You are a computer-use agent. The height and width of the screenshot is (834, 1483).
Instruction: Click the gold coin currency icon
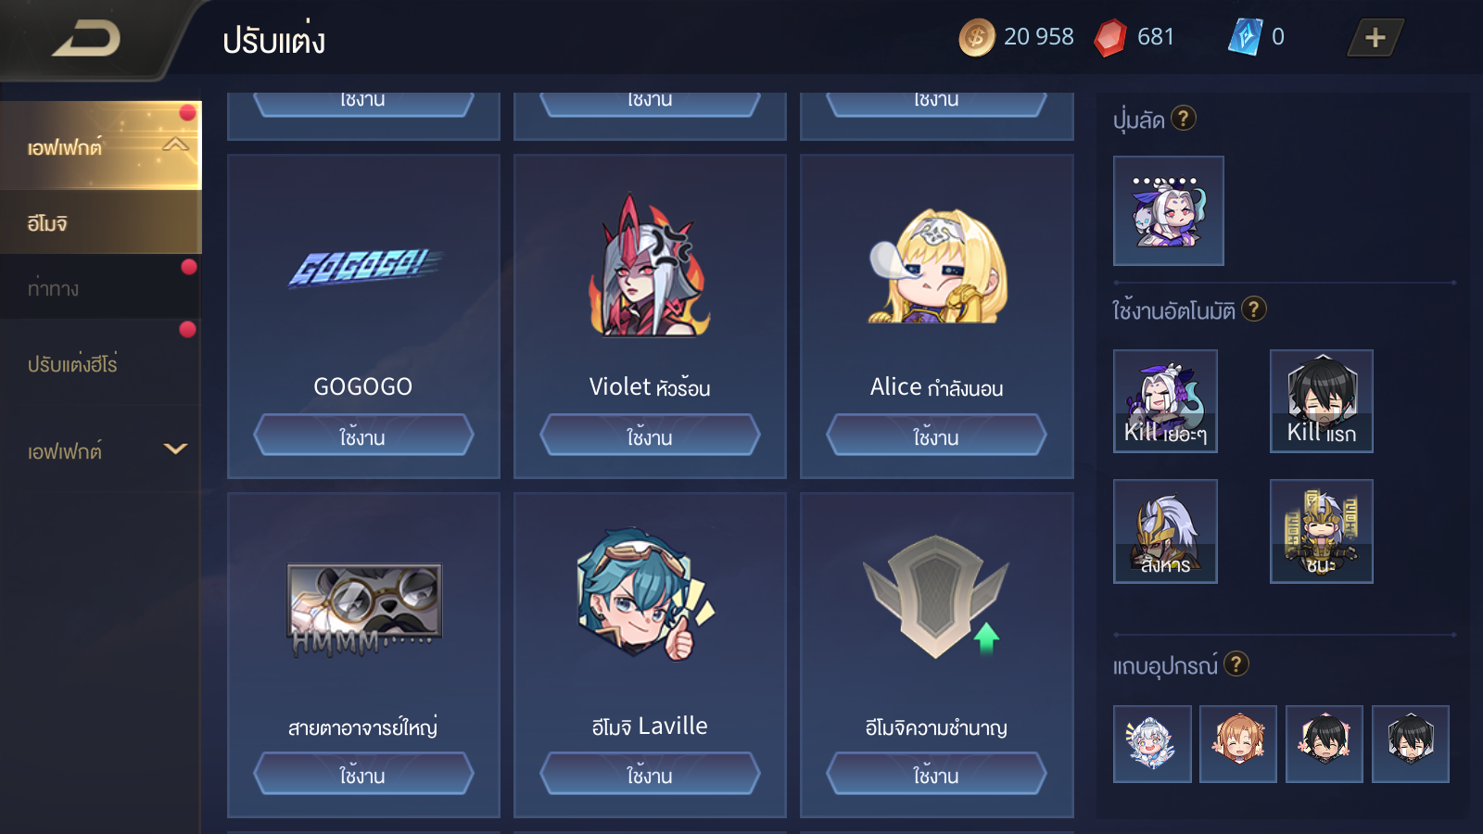pos(976,38)
